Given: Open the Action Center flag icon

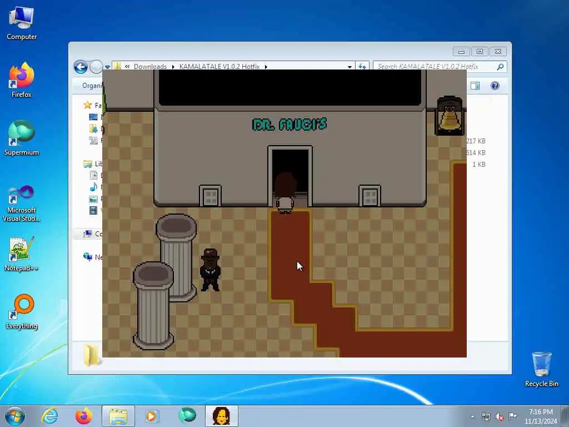Looking at the screenshot, I should coord(512,416).
